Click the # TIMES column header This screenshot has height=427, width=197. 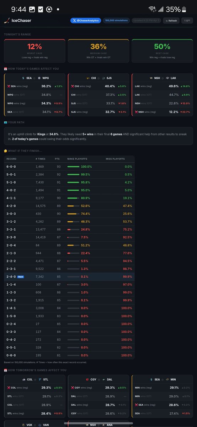40,159
